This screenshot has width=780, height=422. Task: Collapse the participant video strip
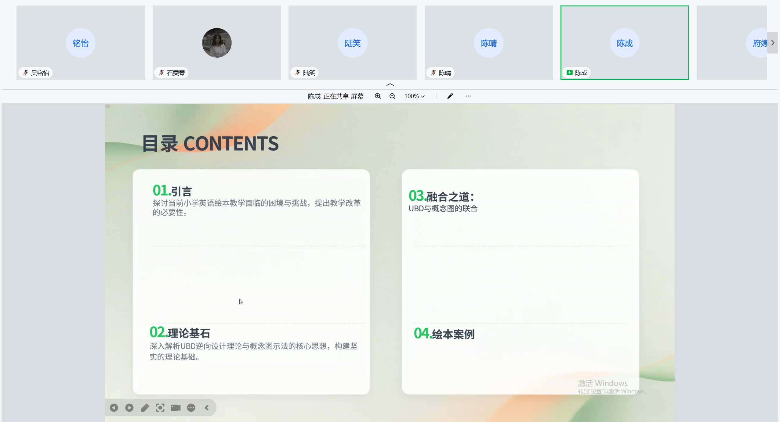pos(390,85)
